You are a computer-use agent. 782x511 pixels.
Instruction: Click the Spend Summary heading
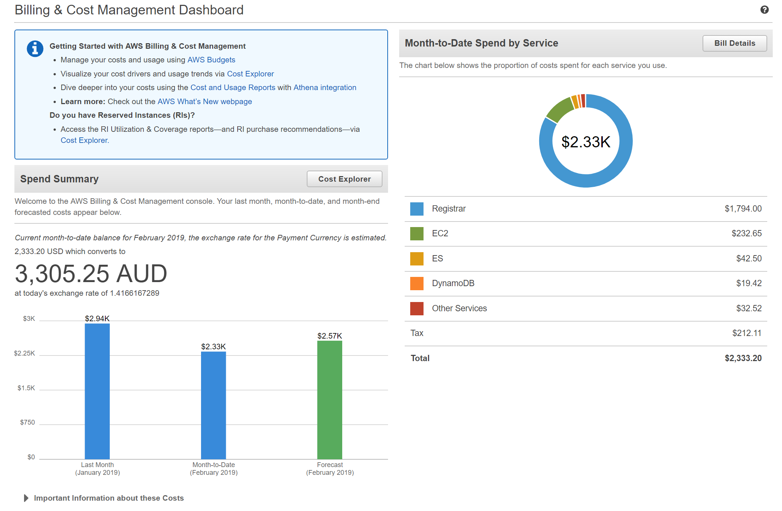pos(59,179)
